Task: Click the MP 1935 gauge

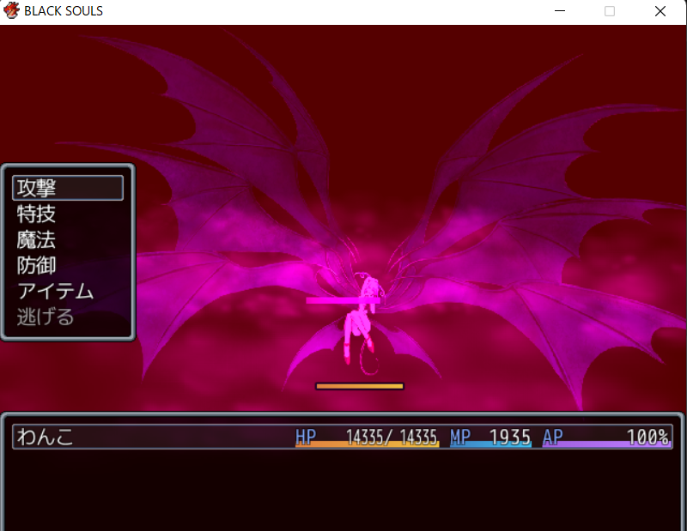Action: coord(490,437)
